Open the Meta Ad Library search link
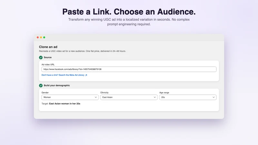The height and width of the screenshot is (145, 258). (64, 75)
